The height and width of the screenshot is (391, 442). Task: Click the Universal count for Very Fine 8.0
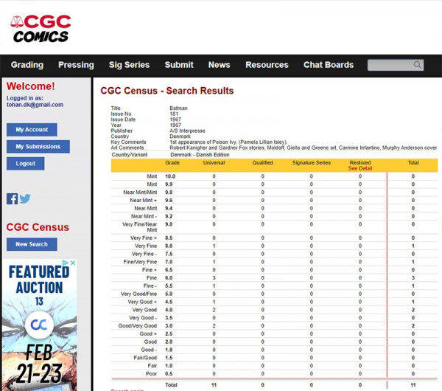tap(214, 246)
